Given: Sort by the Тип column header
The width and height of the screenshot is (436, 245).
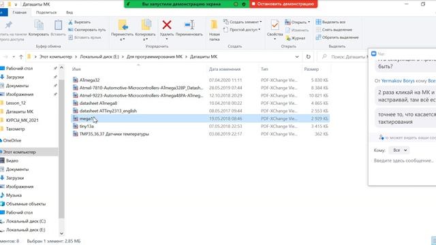Looking at the screenshot, I should pyautogui.click(x=264, y=69).
